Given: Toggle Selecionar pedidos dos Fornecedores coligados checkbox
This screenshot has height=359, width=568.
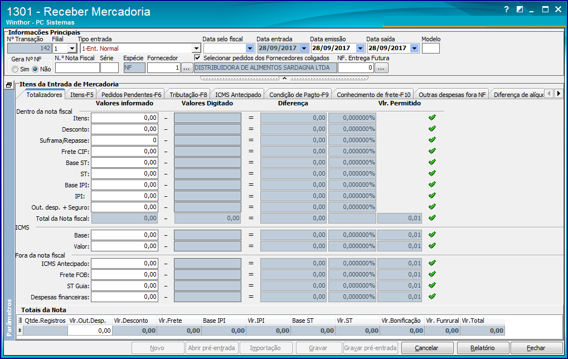Looking at the screenshot, I should click(197, 57).
